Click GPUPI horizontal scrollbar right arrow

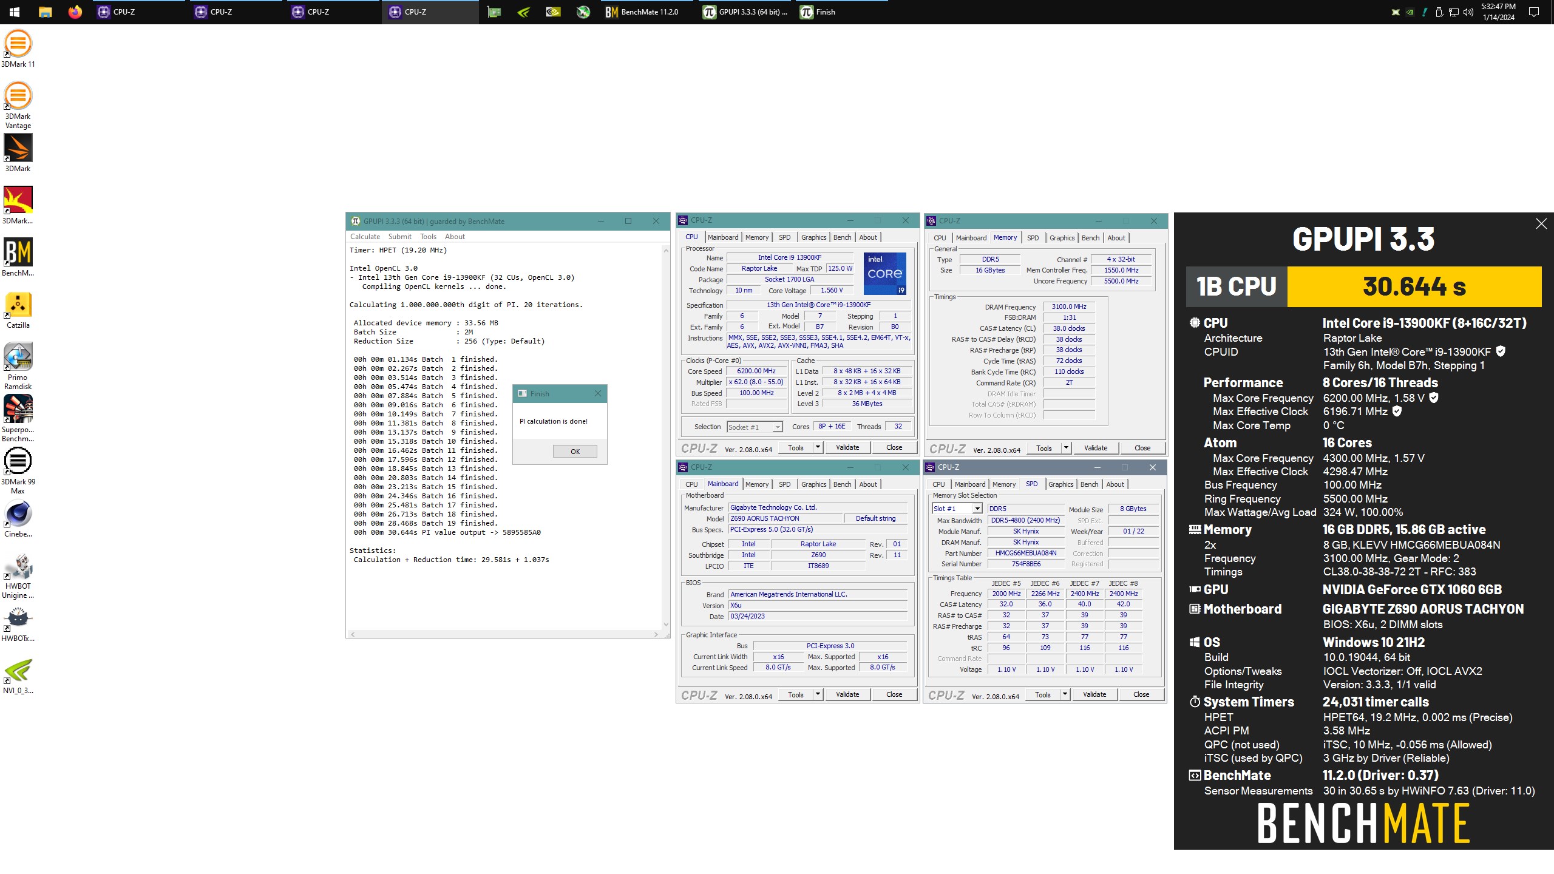pos(656,634)
